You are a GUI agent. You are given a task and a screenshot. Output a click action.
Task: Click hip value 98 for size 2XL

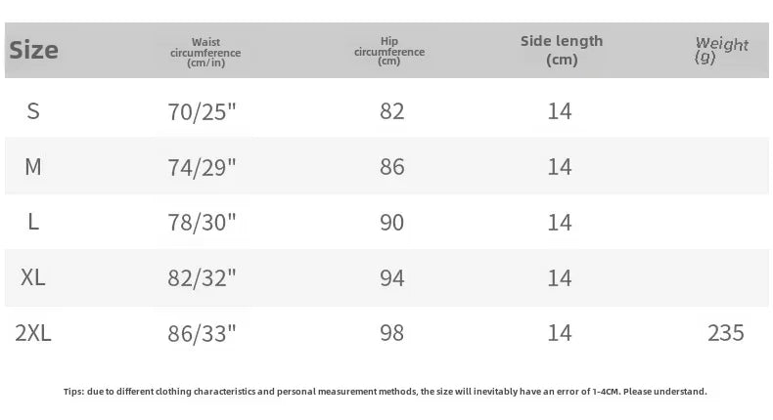[x=391, y=334]
